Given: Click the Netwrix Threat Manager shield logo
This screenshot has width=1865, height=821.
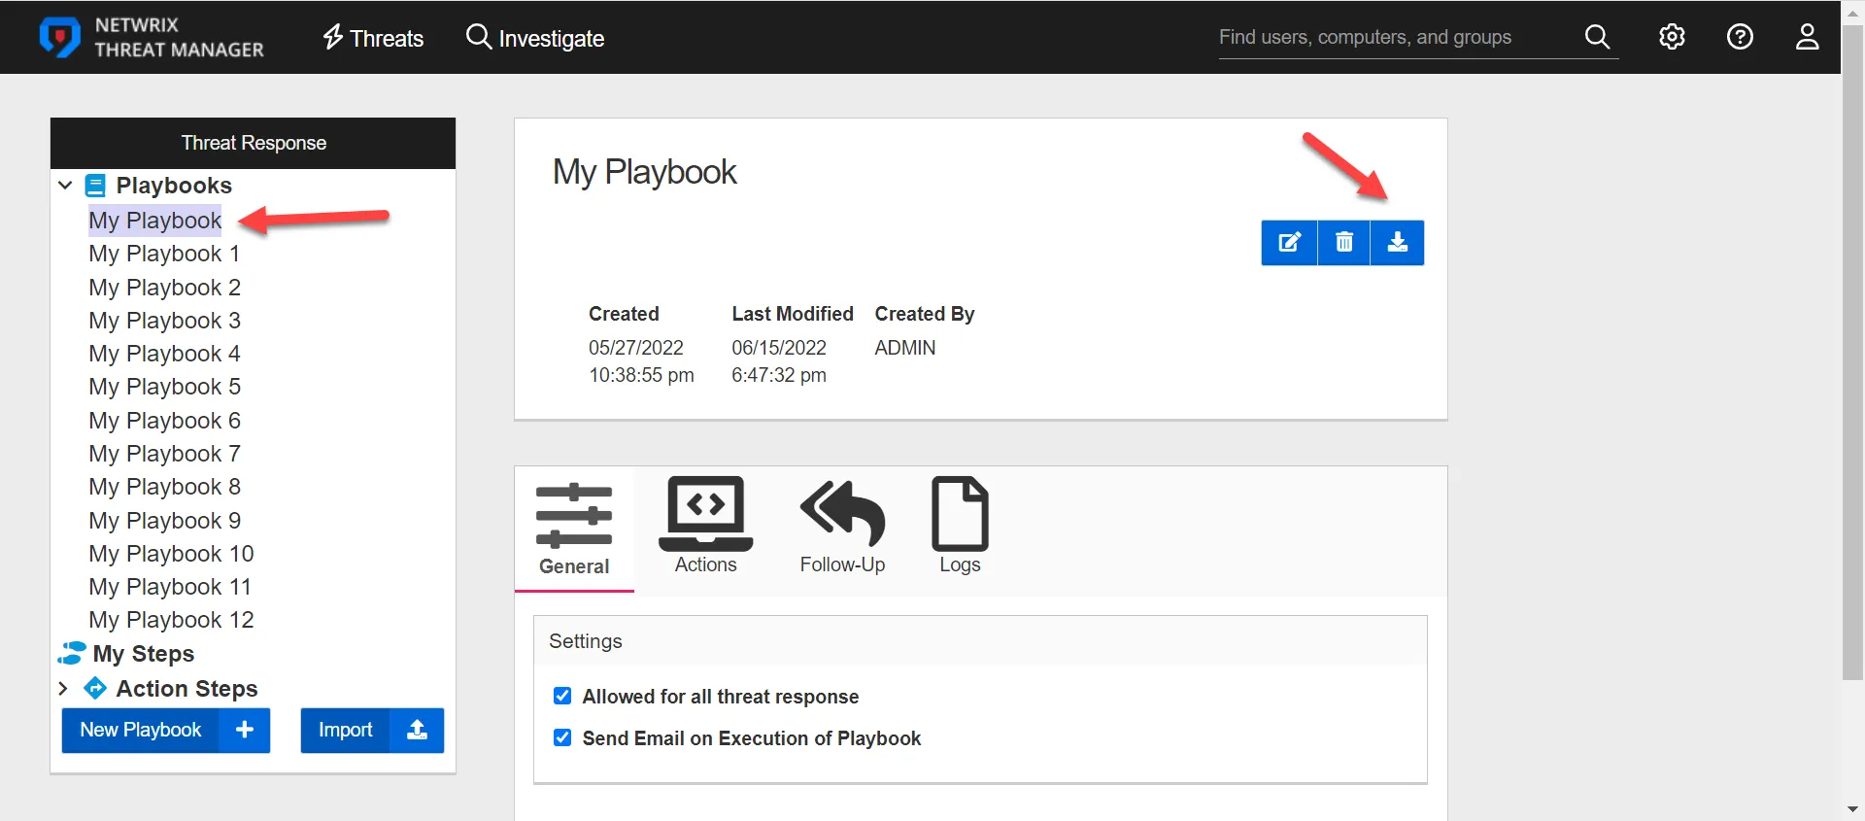Looking at the screenshot, I should coord(59,38).
